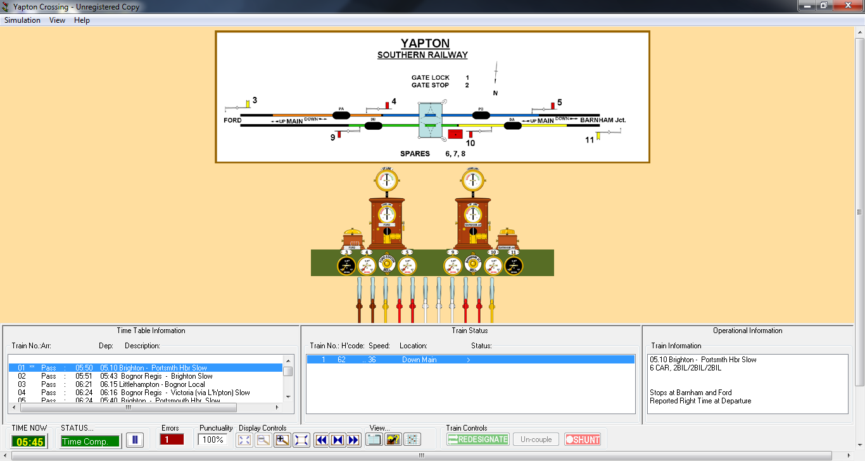Open the first View panel icon
Screen dimensions: 865x461
tap(374, 440)
